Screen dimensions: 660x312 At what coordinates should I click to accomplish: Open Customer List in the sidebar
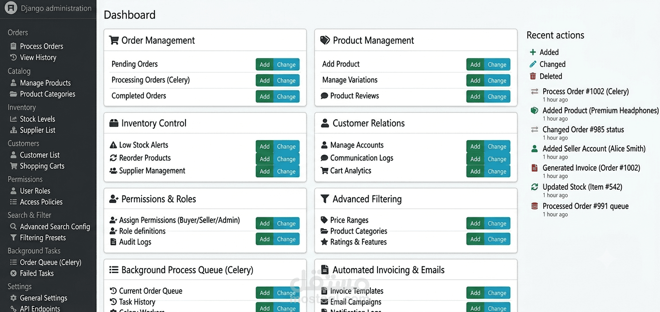coord(39,155)
